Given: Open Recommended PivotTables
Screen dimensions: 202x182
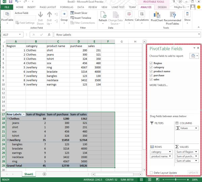Looking at the screenshot, I should [172, 18].
